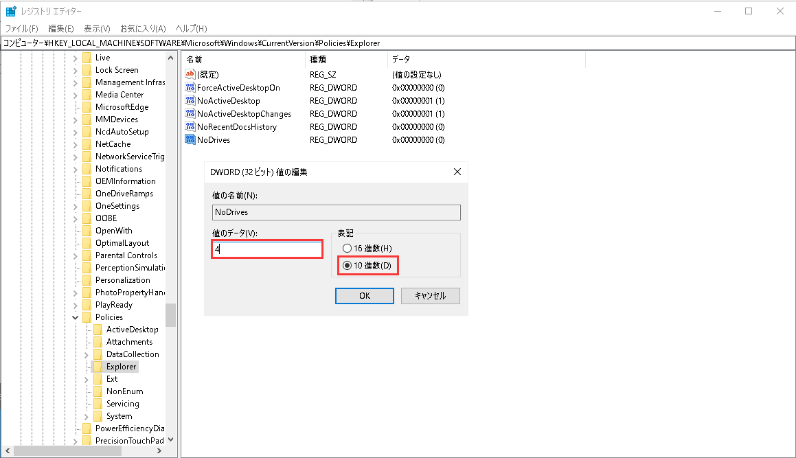Viewport: 796px width, 458px height.
Task: Click the キャンセル button
Action: 430,295
